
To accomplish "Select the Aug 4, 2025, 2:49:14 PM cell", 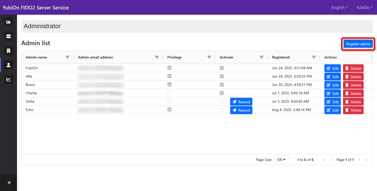I will (291, 110).
